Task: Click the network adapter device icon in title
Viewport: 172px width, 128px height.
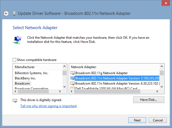Action: (14, 13)
